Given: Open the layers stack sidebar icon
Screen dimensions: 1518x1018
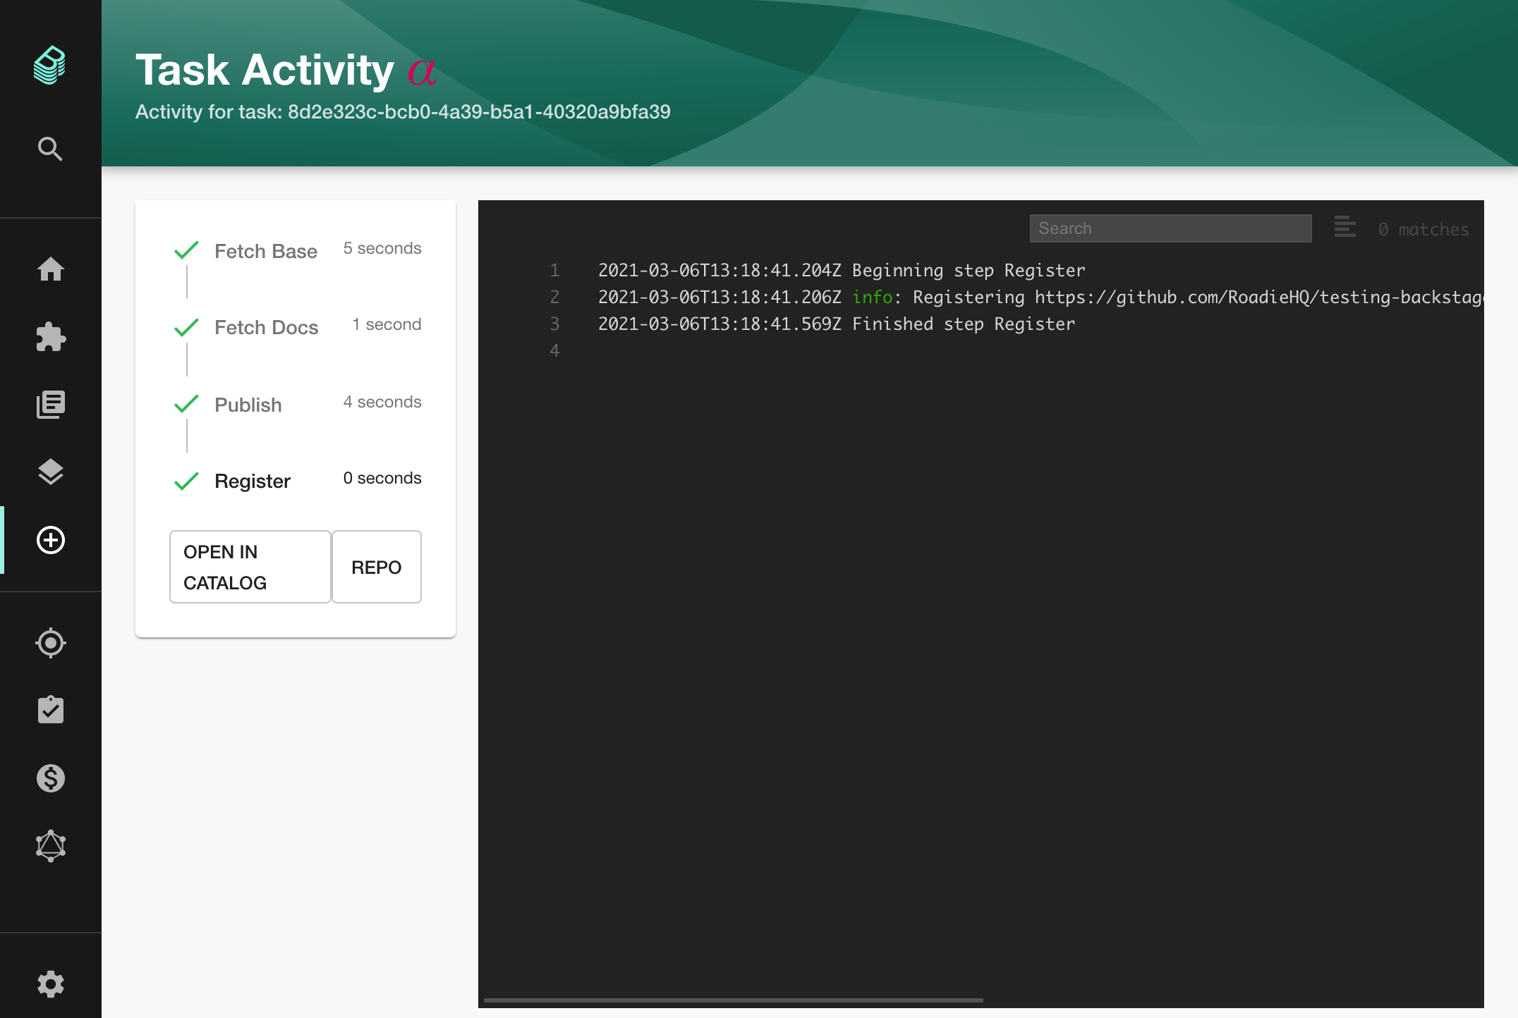Looking at the screenshot, I should [50, 472].
